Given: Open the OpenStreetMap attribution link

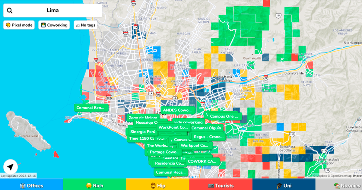Looking at the screenshot, I should point(340,176).
